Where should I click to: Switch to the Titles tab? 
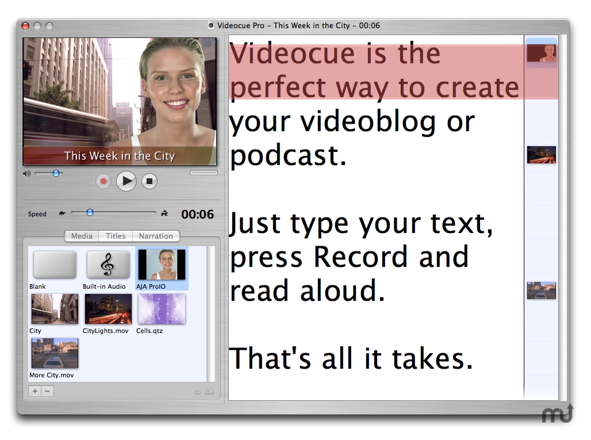pos(116,236)
